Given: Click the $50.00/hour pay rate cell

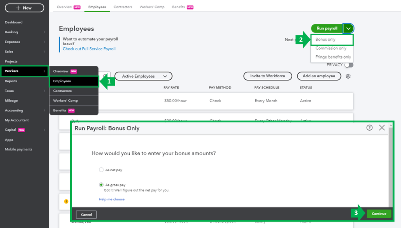Looking at the screenshot, I should (175, 101).
